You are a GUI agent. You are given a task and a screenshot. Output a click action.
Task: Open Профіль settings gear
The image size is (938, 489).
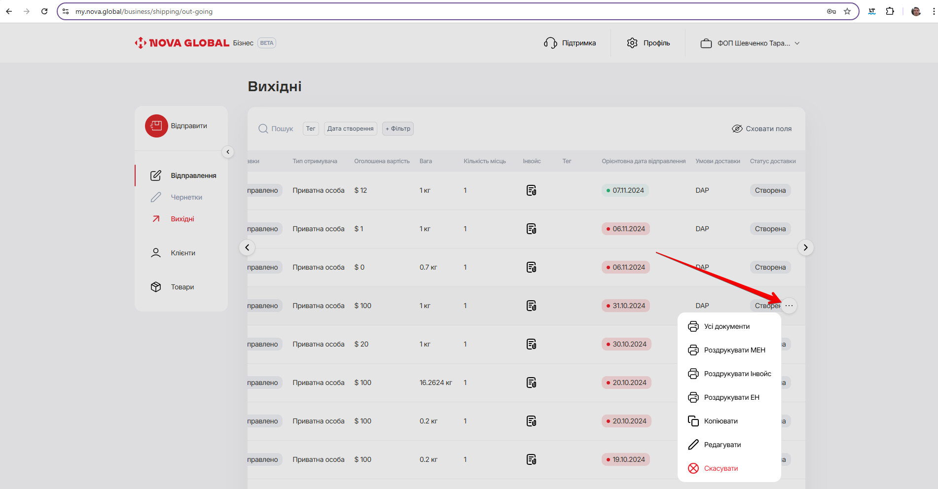pos(632,43)
